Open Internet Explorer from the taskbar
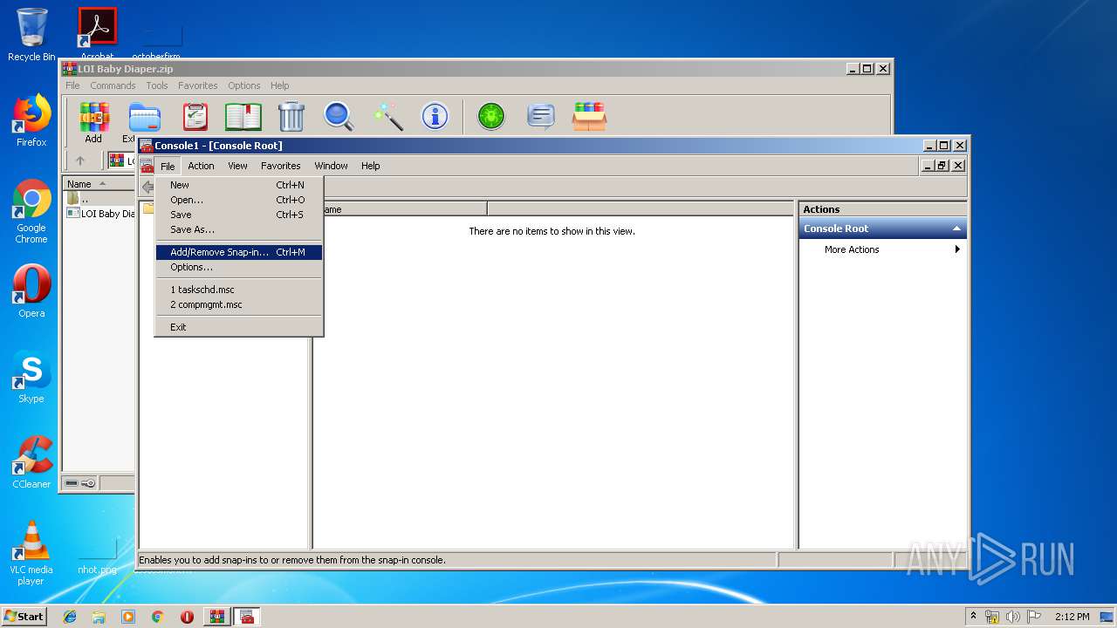Image resolution: width=1117 pixels, height=628 pixels. (x=70, y=617)
